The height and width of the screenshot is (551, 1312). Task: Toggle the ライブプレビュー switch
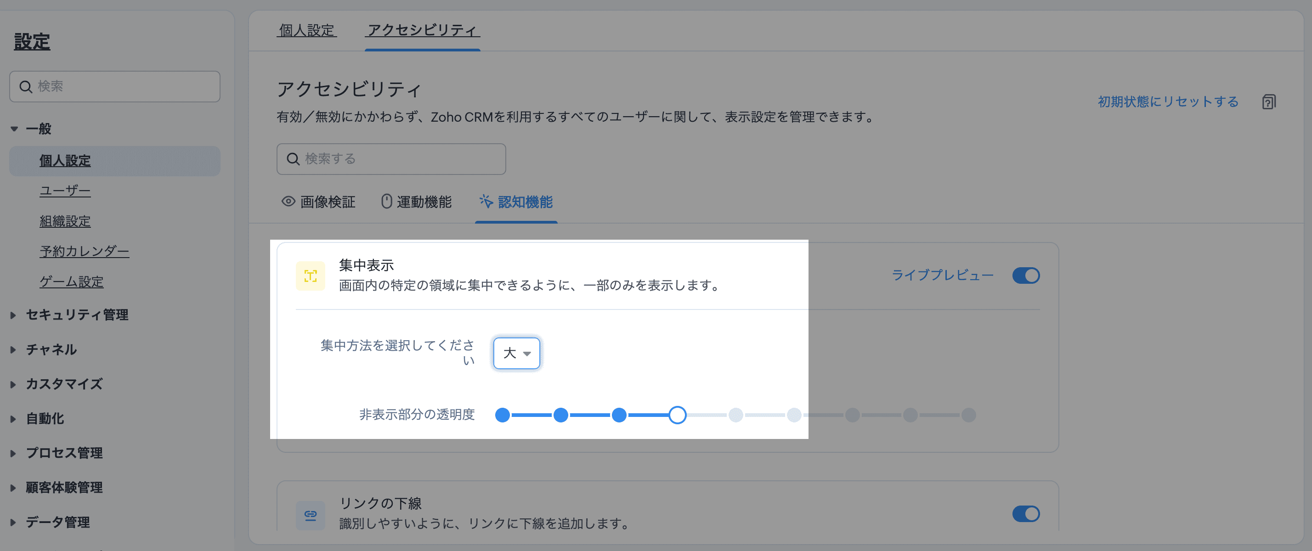click(x=1026, y=275)
